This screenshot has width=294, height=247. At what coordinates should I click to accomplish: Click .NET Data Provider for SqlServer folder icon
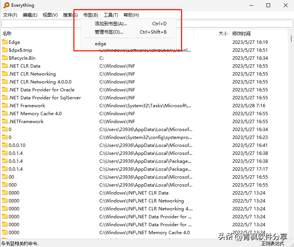coord(5,97)
